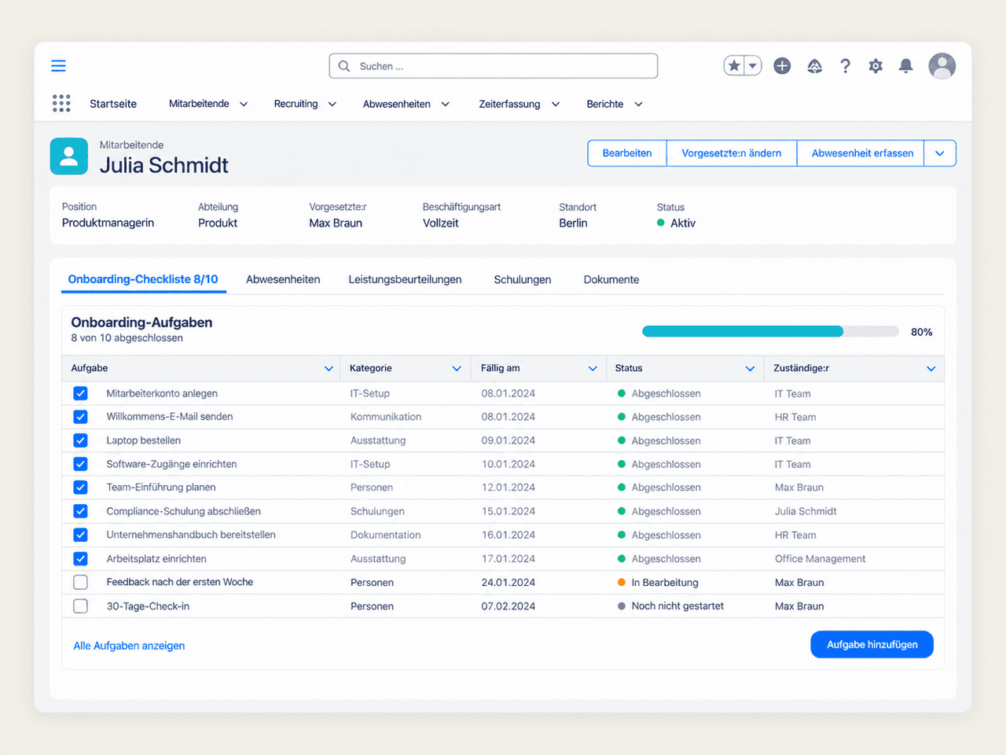Click the search magnifier icon
Screen dimensions: 1006x755
344,66
